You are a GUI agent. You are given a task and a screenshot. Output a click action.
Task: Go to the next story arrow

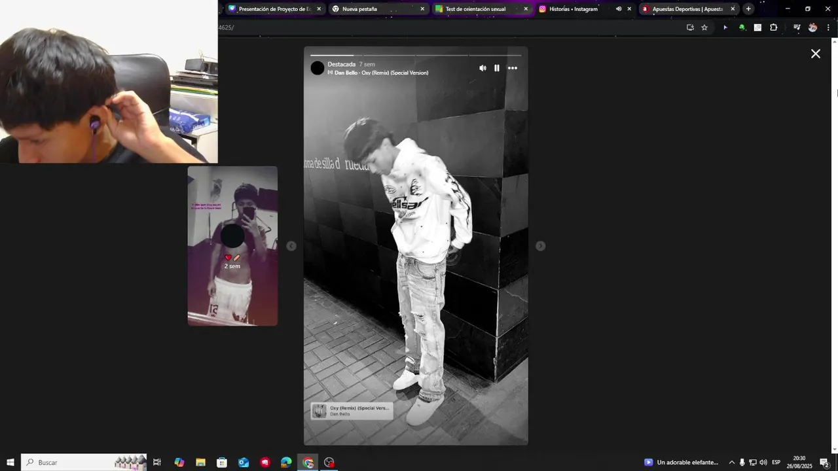click(540, 246)
